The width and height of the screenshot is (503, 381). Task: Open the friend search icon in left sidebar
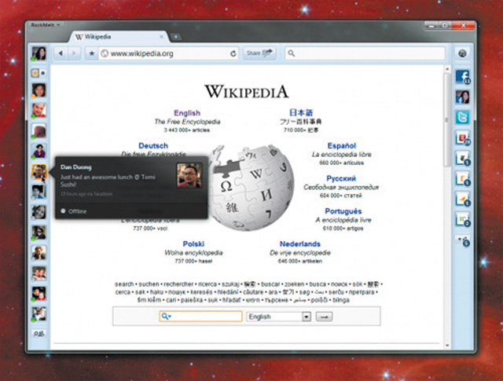(39, 334)
